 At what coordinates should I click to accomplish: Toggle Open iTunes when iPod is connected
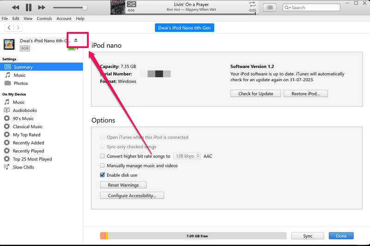pyautogui.click(x=102, y=137)
